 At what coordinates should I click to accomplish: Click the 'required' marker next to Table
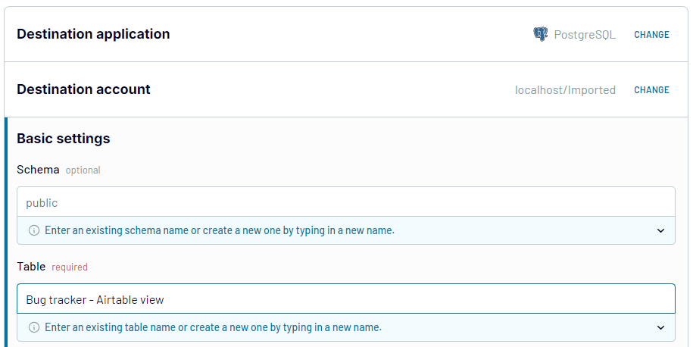(x=70, y=267)
